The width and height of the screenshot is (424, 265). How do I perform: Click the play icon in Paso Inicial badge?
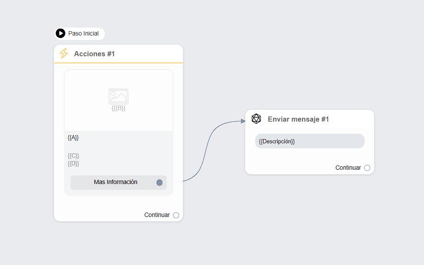pyautogui.click(x=60, y=33)
